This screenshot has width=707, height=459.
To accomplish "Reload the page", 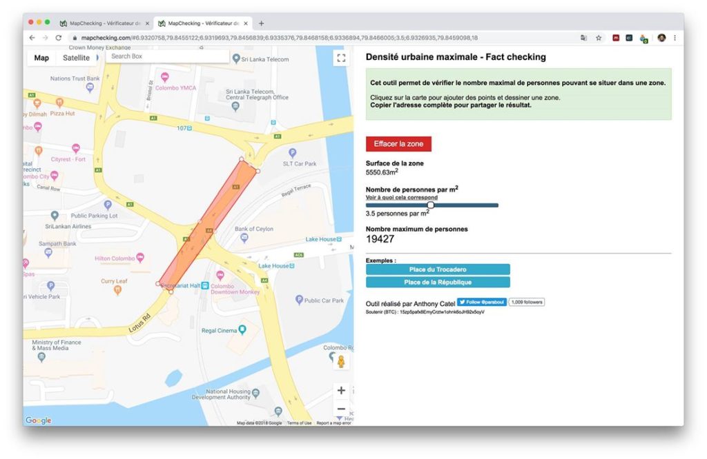I will pos(58,38).
